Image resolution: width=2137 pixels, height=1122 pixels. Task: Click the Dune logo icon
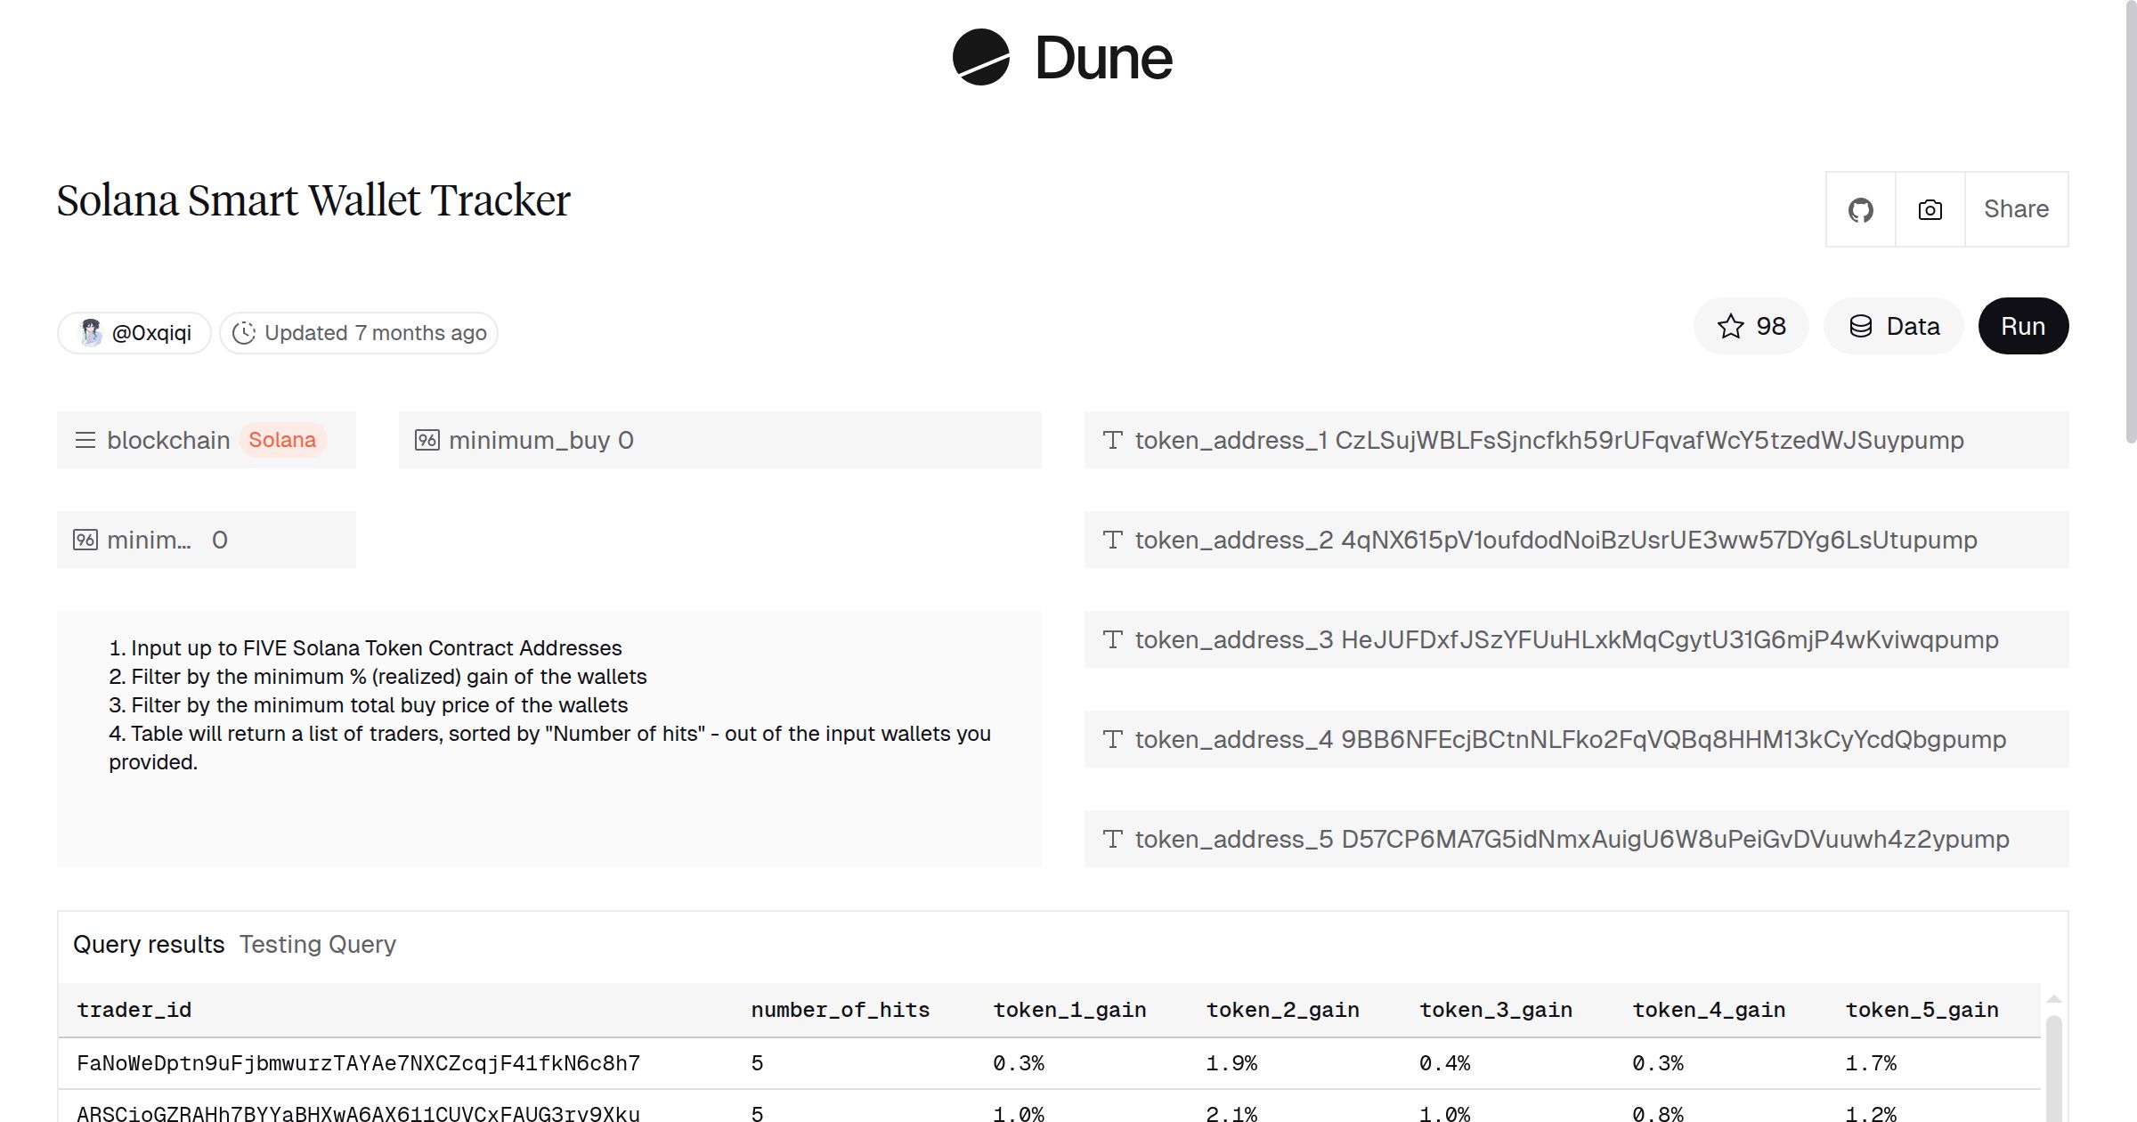point(982,59)
